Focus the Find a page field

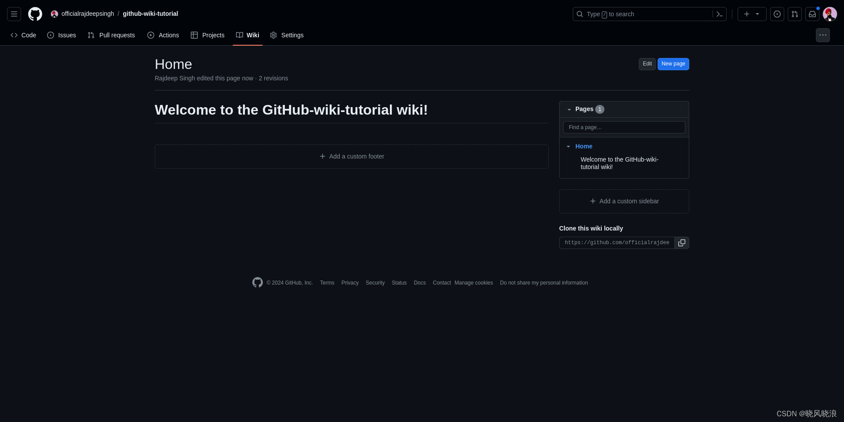click(x=624, y=127)
